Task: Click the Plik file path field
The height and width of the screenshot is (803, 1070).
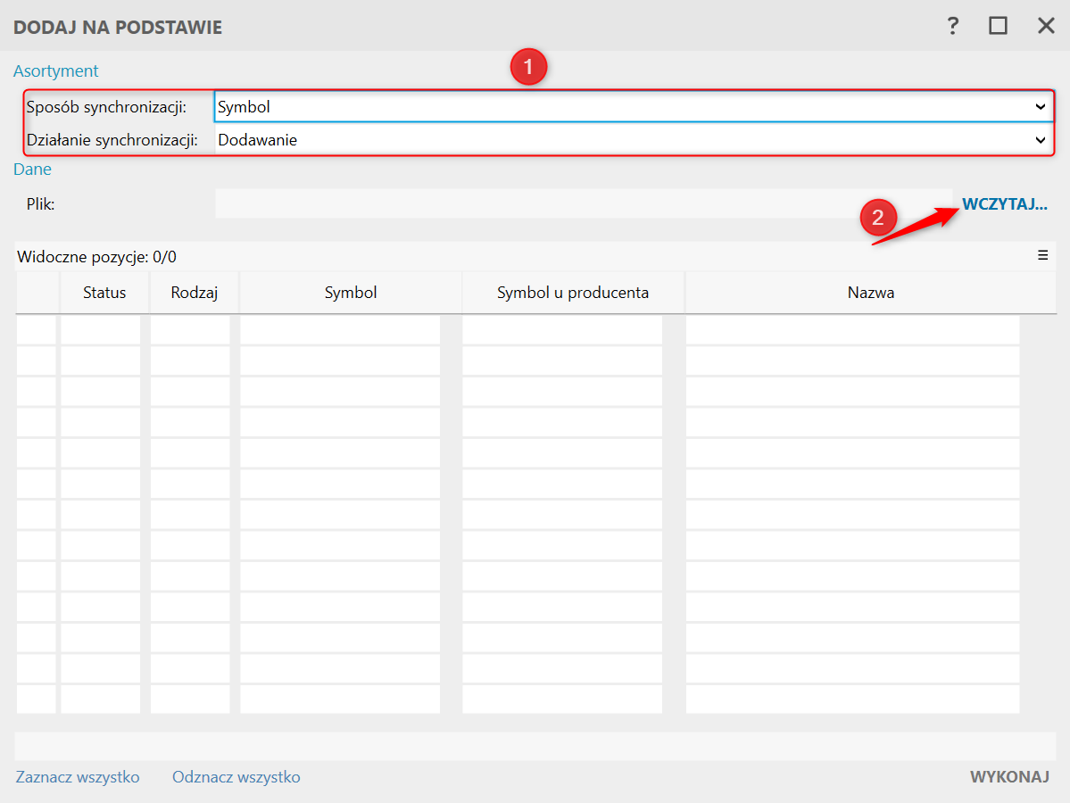Action: (x=584, y=204)
